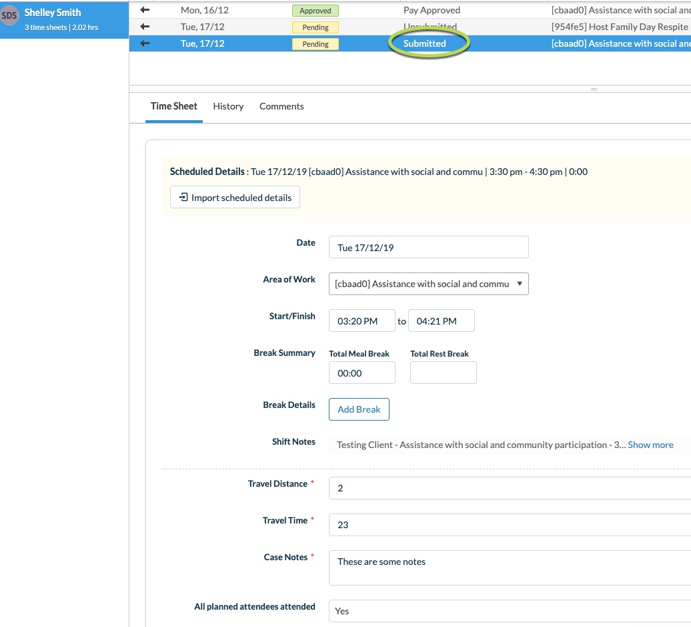Viewport: 691px width, 627px height.
Task: Expand the Shift Notes with Show more
Action: [x=650, y=445]
